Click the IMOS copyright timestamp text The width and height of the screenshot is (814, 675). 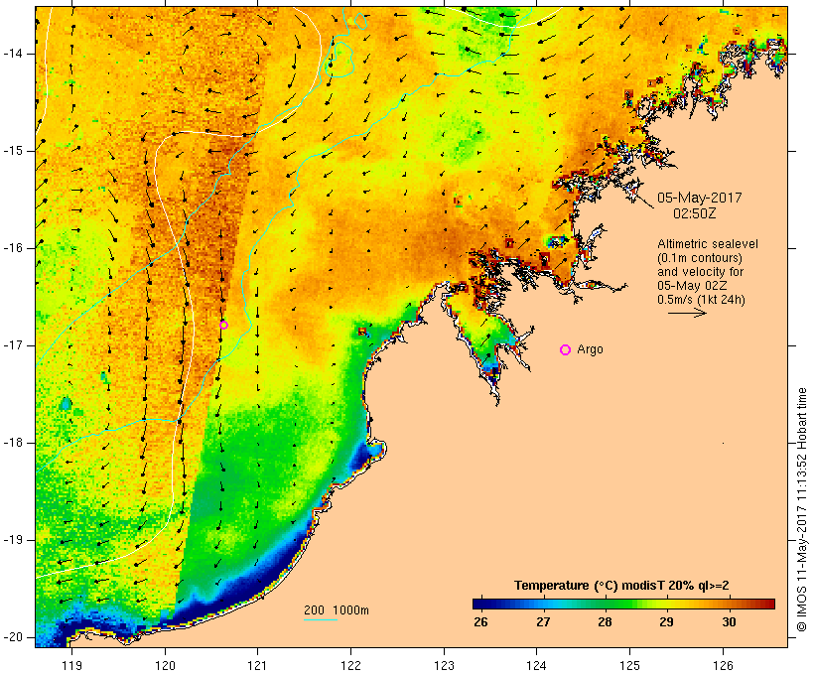(802, 510)
